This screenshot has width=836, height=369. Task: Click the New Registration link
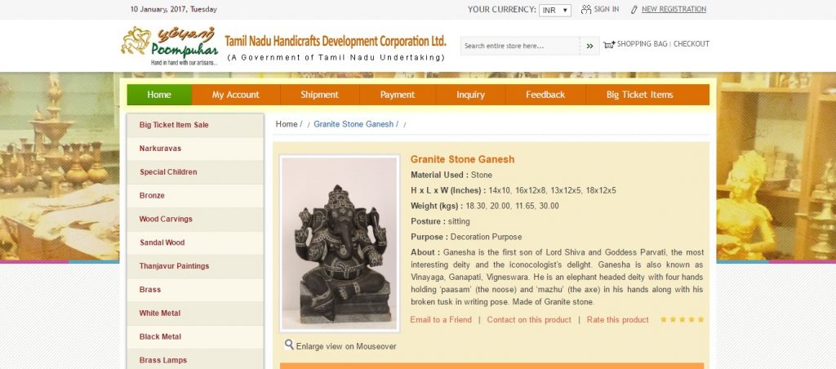pos(674,9)
